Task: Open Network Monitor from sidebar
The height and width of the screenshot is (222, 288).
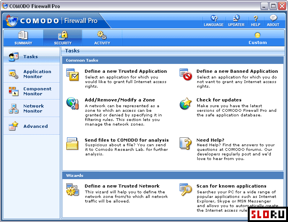Action: click(31, 108)
